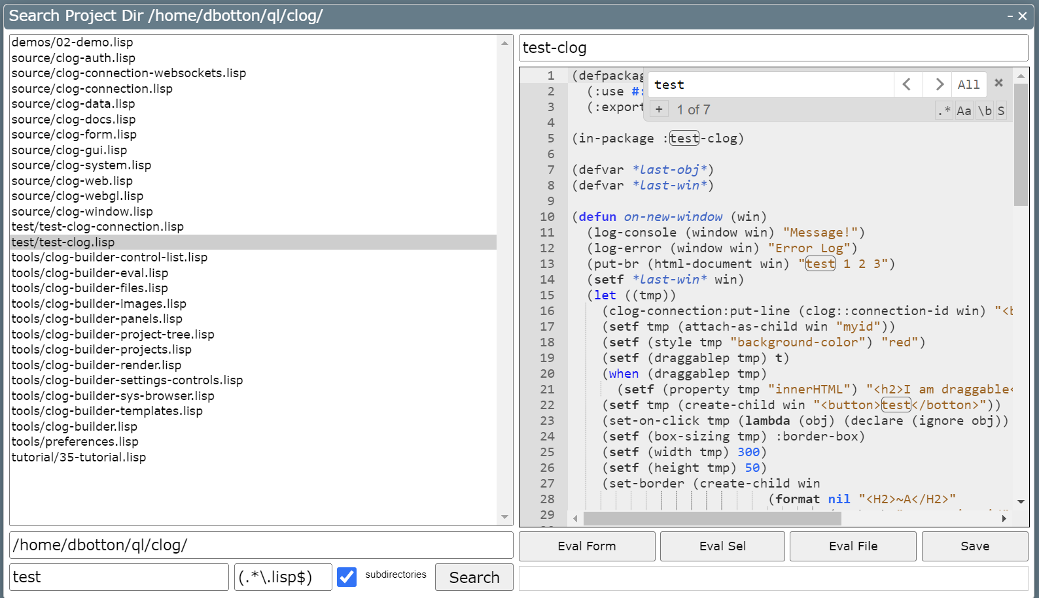
Task: Click the Eval Form button
Action: point(586,546)
